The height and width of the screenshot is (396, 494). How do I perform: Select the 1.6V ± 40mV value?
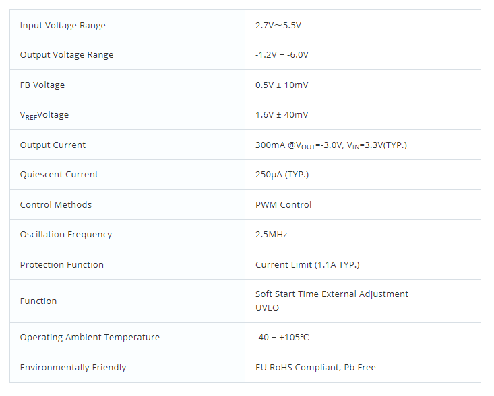[x=282, y=115]
